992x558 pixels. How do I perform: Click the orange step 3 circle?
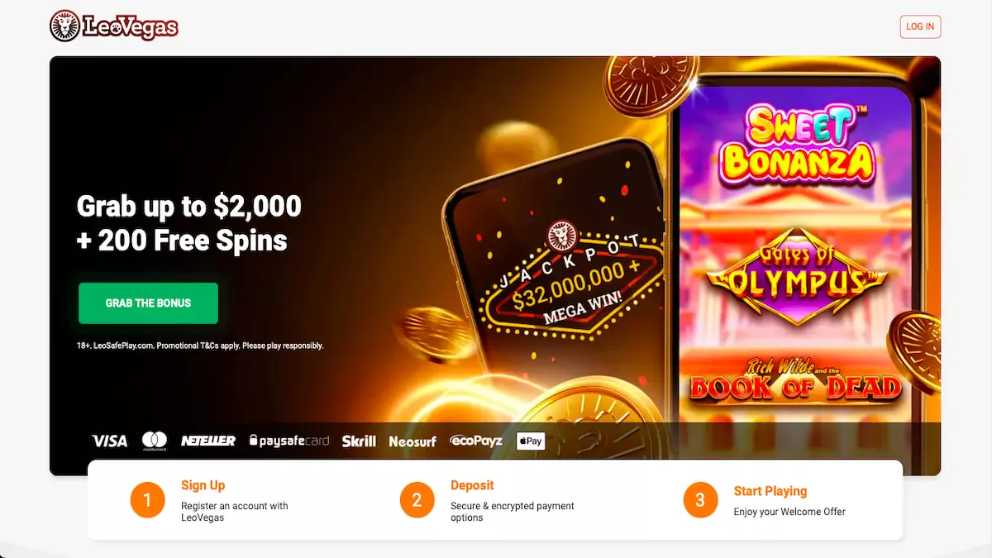pos(700,500)
